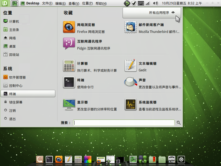The image size is (221, 166).
Task: Launch 软件管理器 software manager
Action: tap(14, 77)
